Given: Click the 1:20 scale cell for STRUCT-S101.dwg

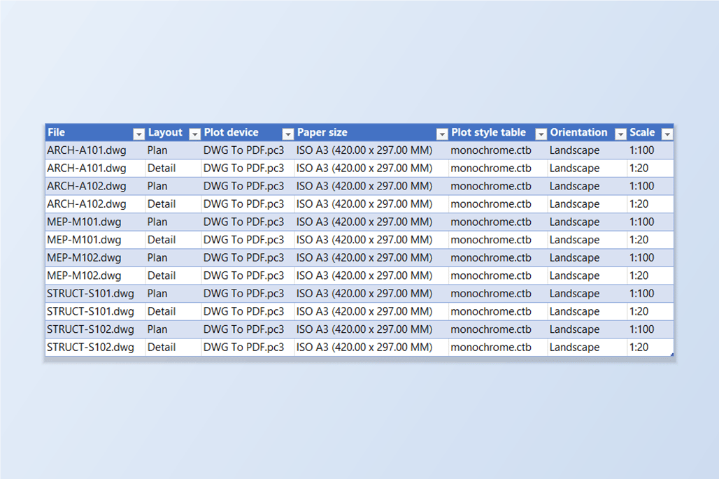Looking at the screenshot, I should 650,311.
